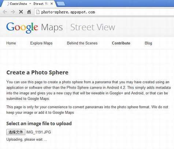Click the loading spinner on tab
The width and height of the screenshot is (174, 149).
[8, 4]
